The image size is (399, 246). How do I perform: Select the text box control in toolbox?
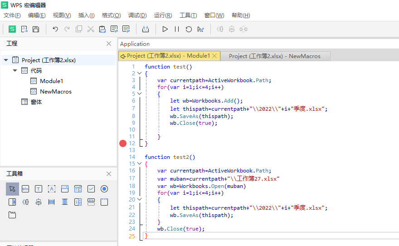coord(39,189)
